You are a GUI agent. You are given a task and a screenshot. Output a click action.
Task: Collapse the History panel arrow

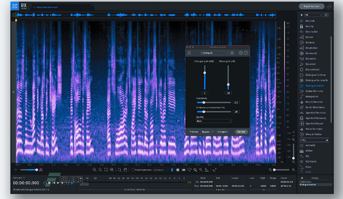pos(302,178)
